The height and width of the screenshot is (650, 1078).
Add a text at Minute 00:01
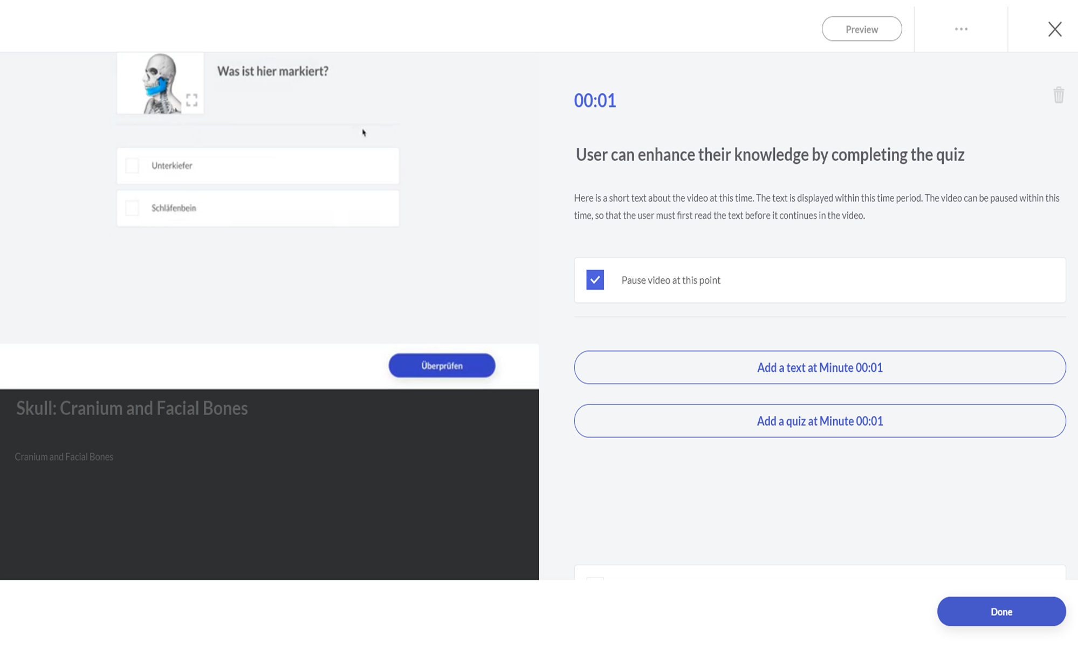(x=819, y=367)
